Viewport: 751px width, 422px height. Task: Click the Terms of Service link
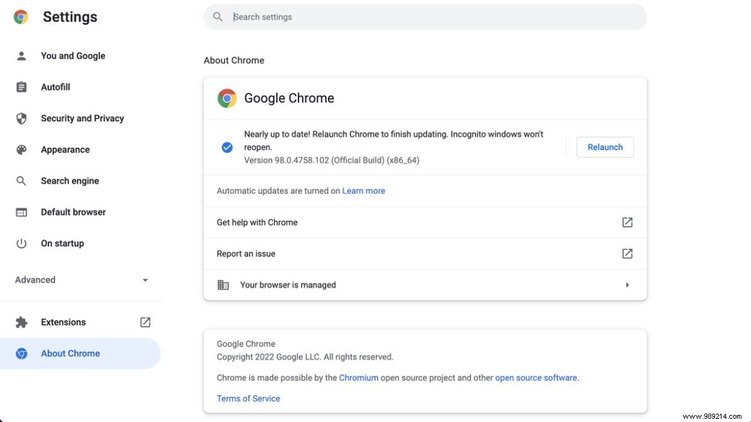tap(248, 398)
